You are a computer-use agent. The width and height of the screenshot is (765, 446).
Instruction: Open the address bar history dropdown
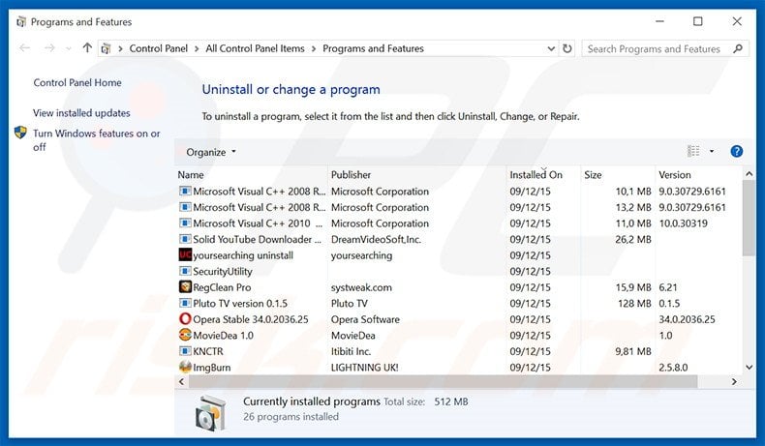click(551, 48)
